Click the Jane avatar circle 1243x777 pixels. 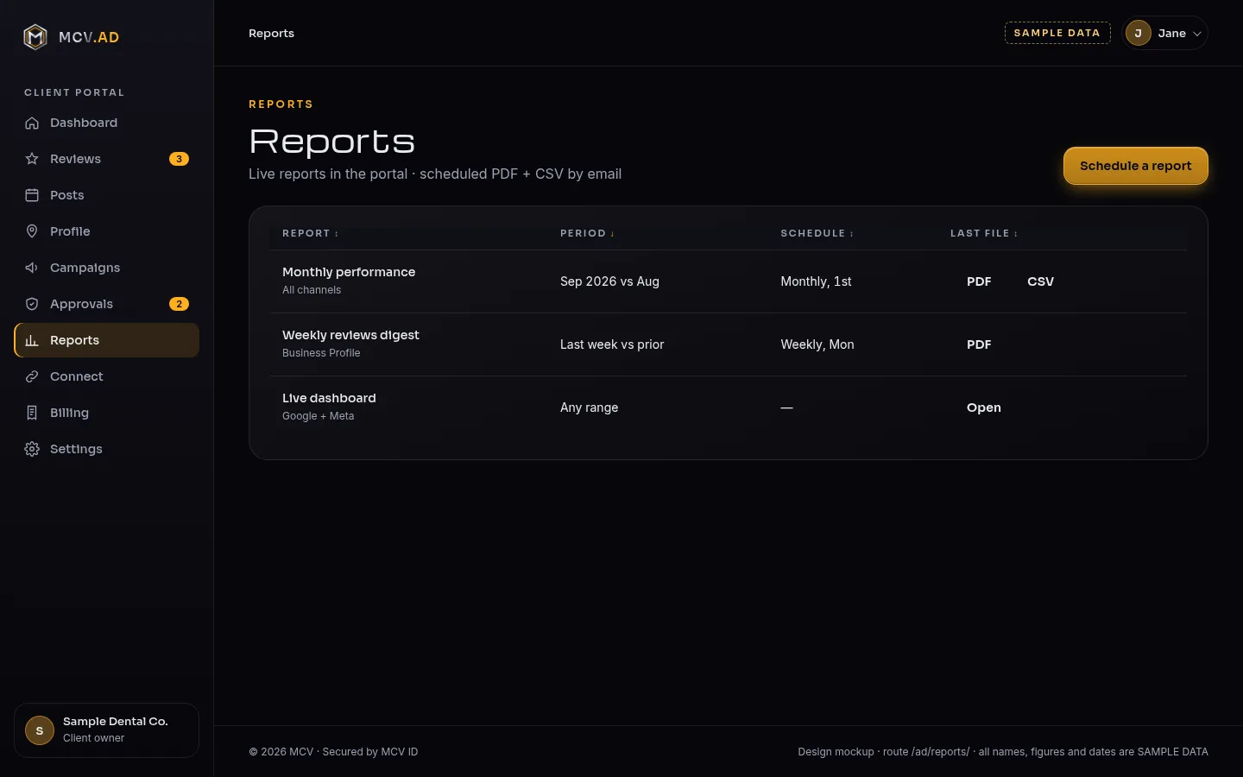coord(1139,33)
